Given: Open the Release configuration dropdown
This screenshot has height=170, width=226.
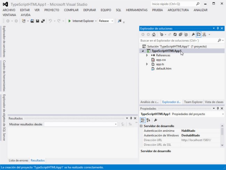Looking at the screenshot, I should click(x=112, y=21).
